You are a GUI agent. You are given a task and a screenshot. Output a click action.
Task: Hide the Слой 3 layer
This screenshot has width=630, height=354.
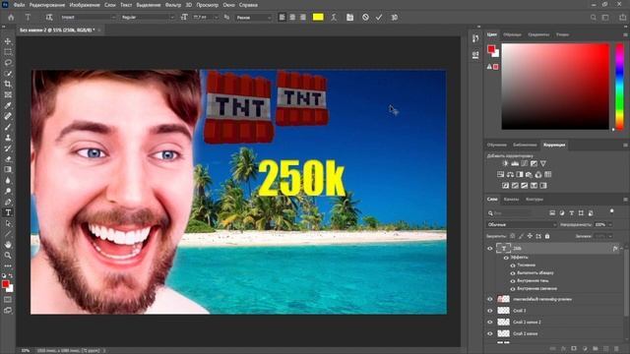(490, 311)
